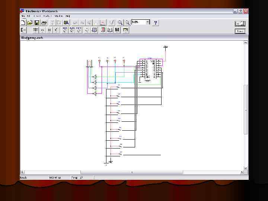Rotate the selected component
268x201 pixels.
[75, 23]
